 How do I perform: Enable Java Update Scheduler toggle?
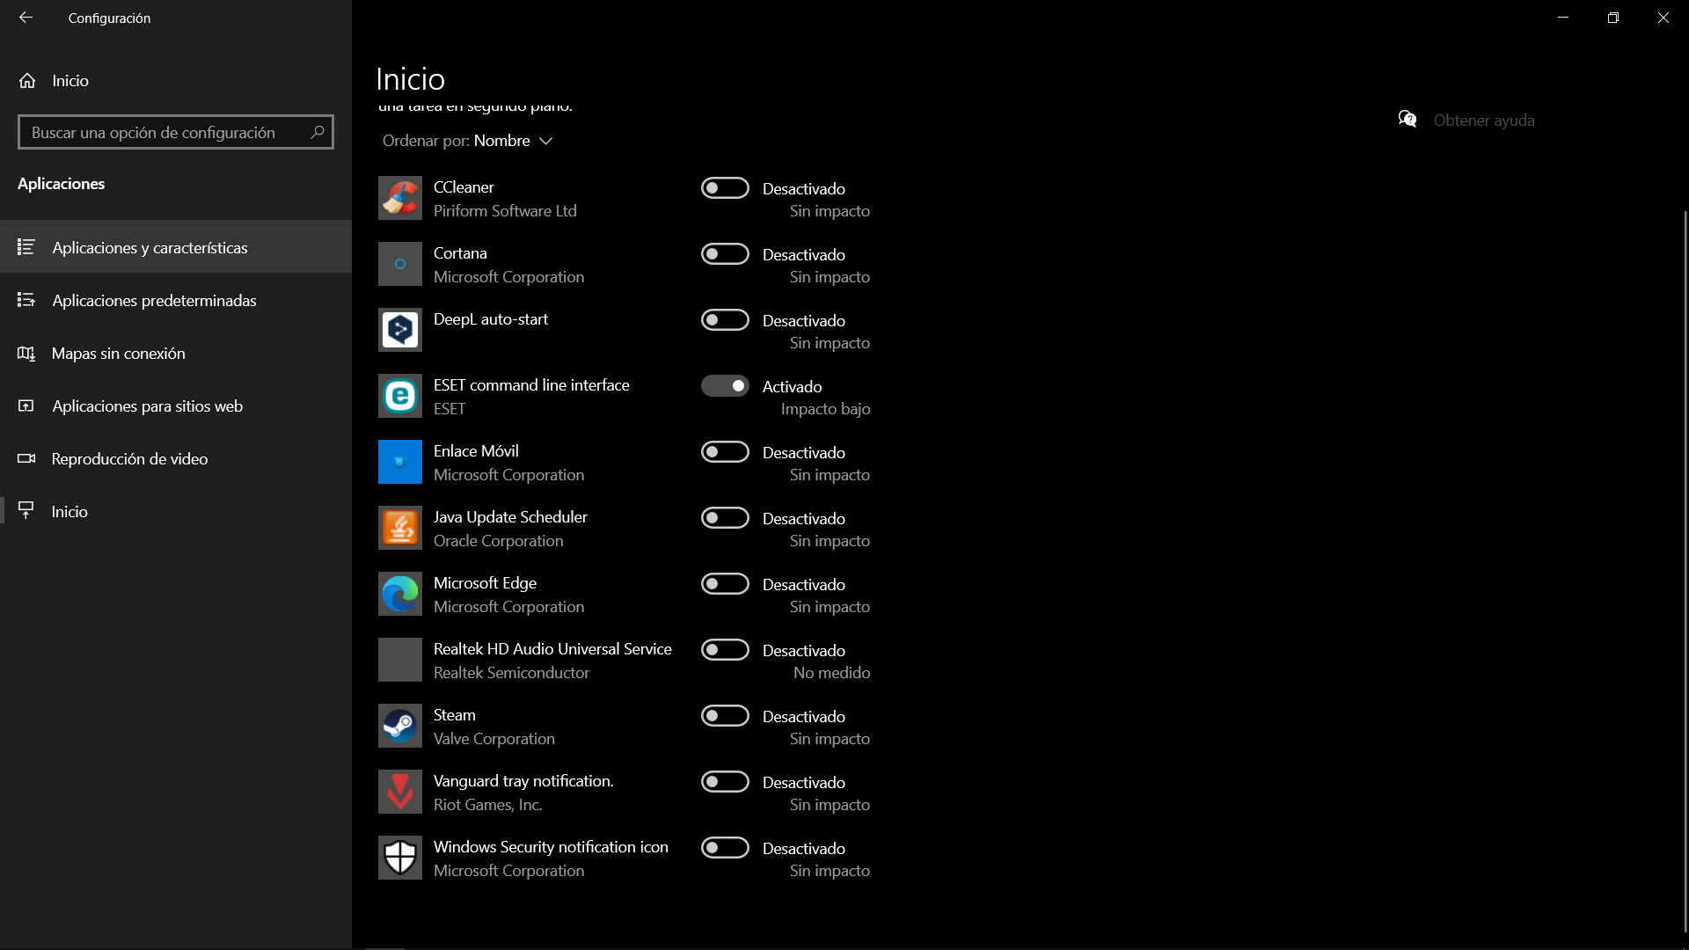pos(725,518)
